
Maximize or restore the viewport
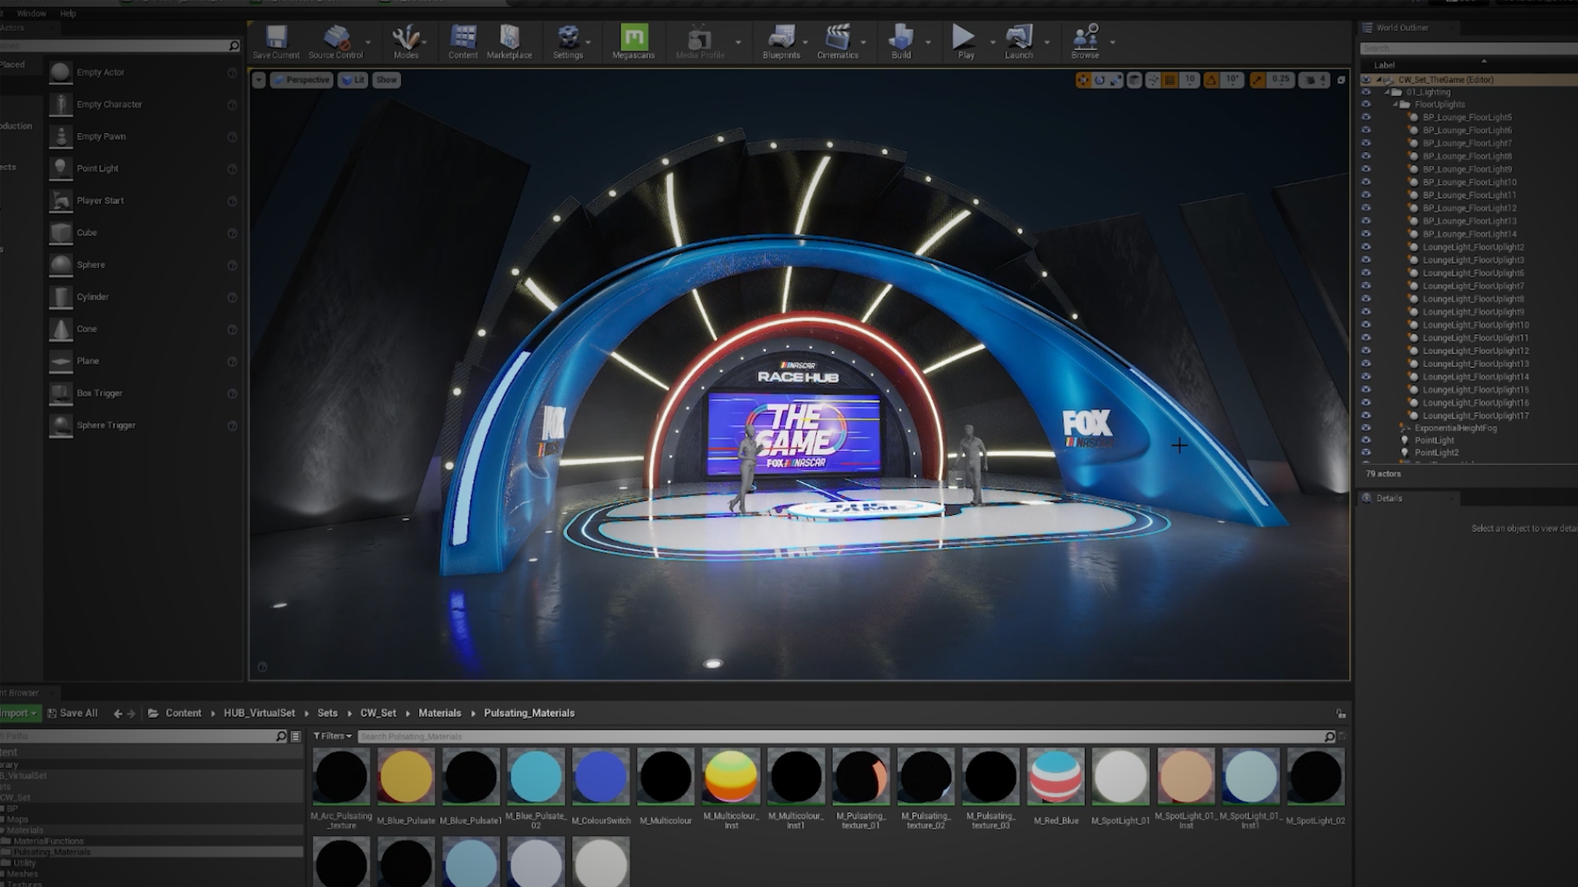click(x=1341, y=80)
